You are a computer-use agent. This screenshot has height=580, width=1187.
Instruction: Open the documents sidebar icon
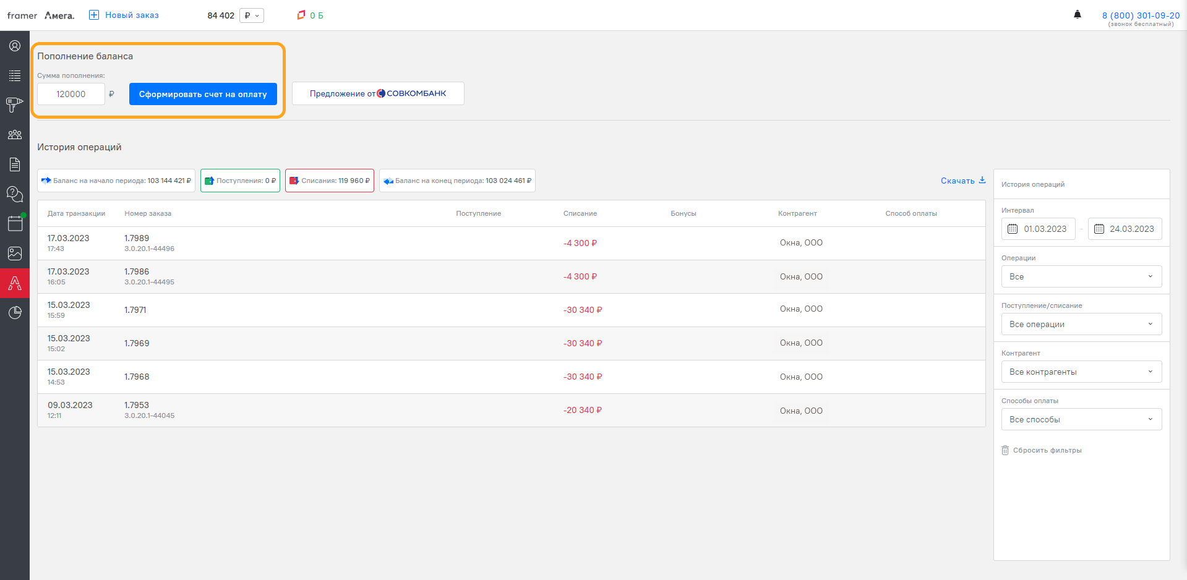point(15,164)
